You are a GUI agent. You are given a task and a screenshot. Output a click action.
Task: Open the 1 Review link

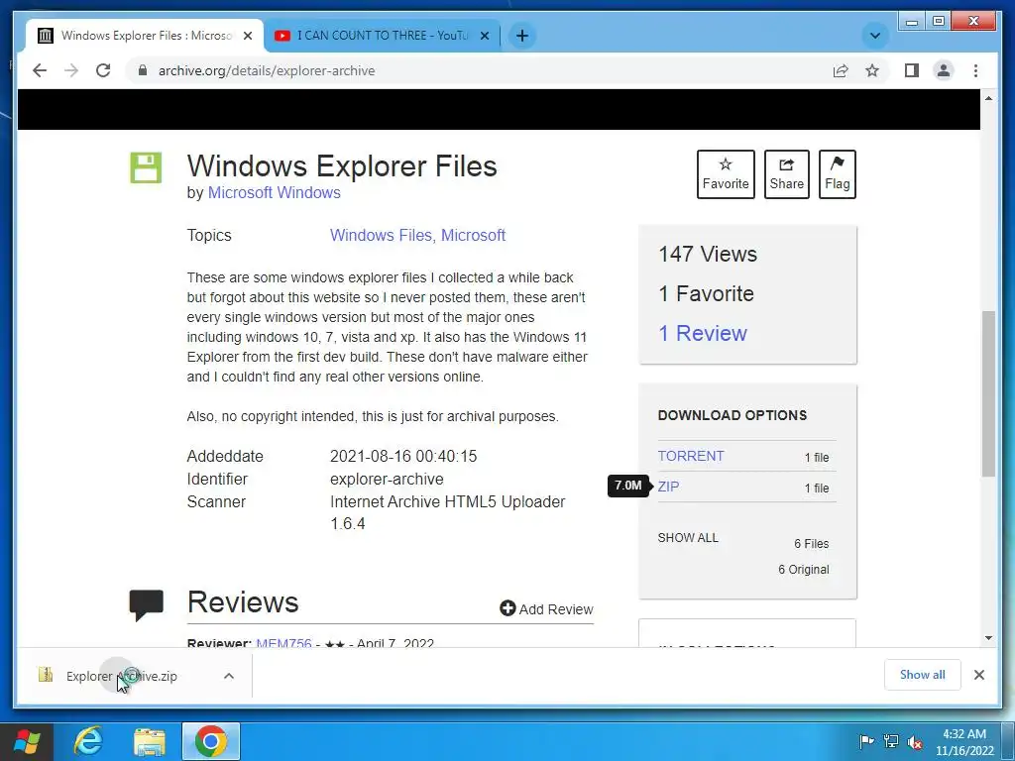(x=703, y=333)
